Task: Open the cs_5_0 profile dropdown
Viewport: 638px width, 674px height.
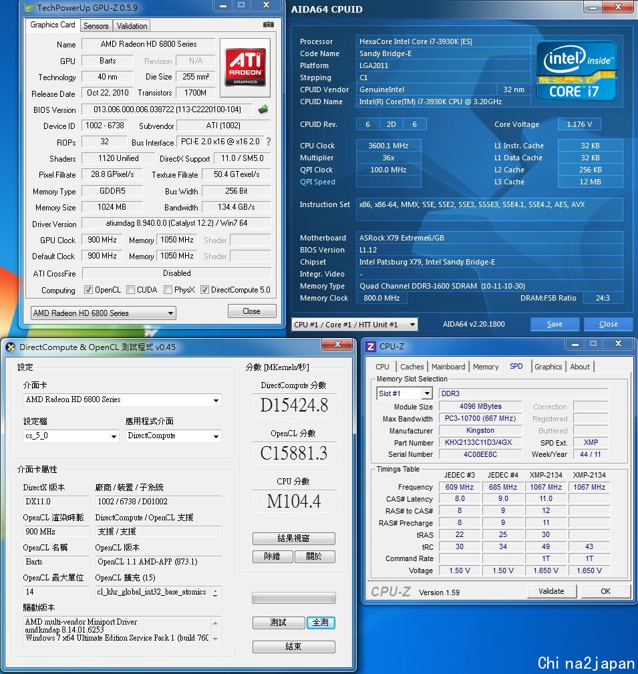Action: coord(71,436)
